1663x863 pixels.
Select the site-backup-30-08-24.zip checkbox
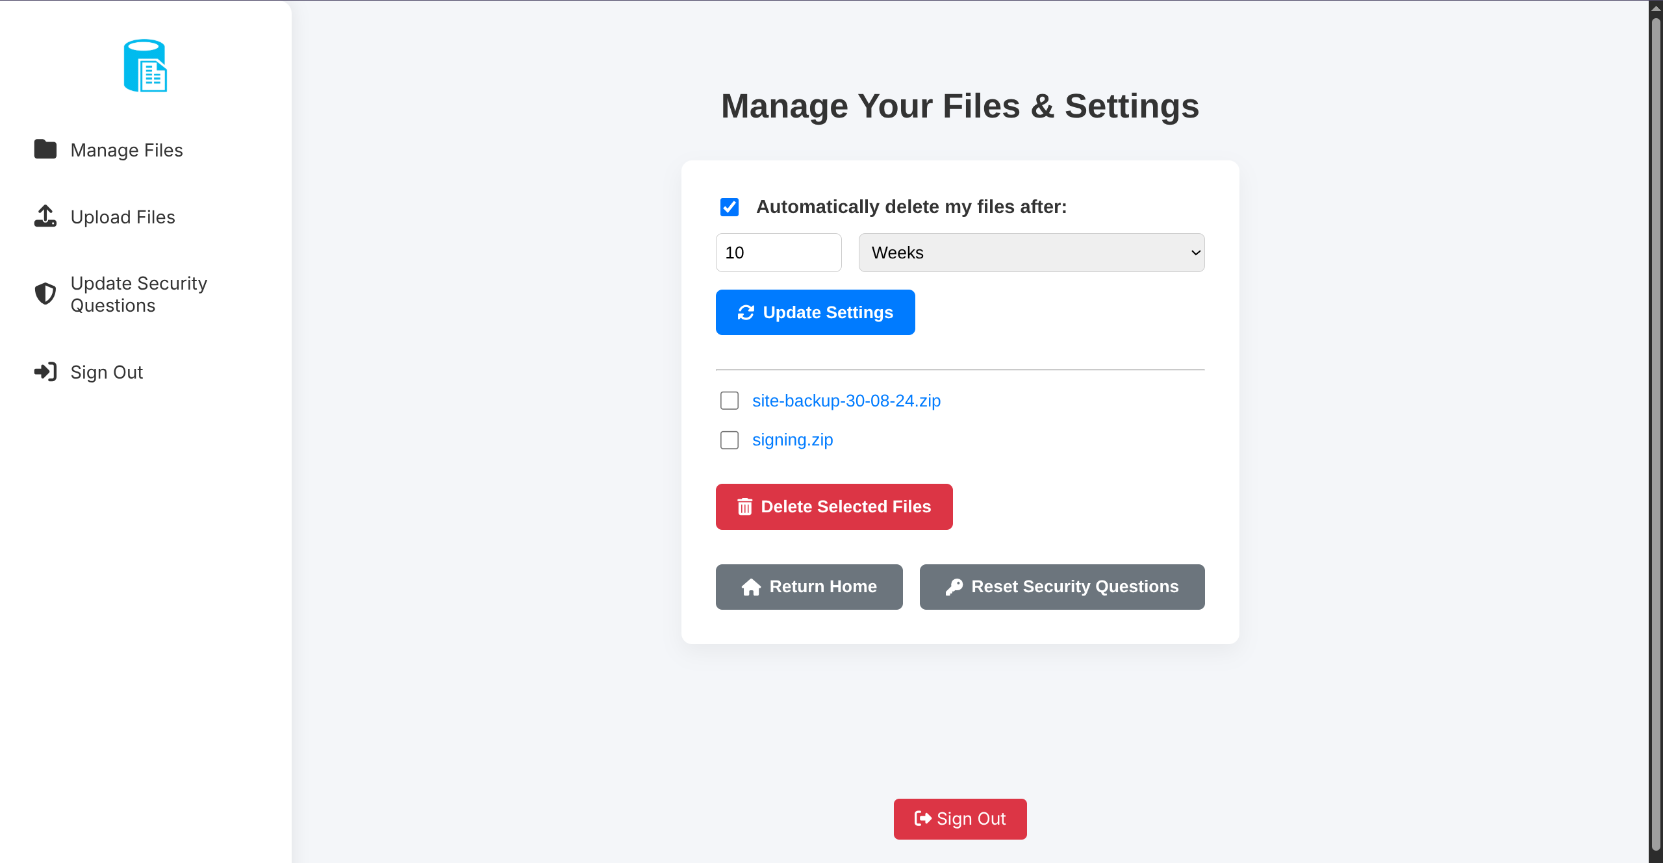point(730,401)
